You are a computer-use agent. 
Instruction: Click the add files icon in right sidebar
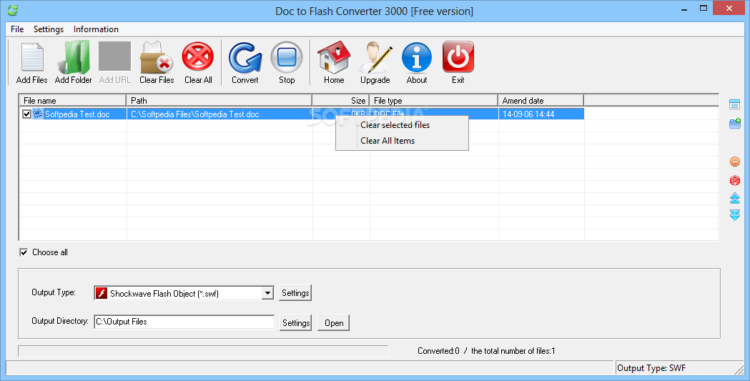point(735,104)
